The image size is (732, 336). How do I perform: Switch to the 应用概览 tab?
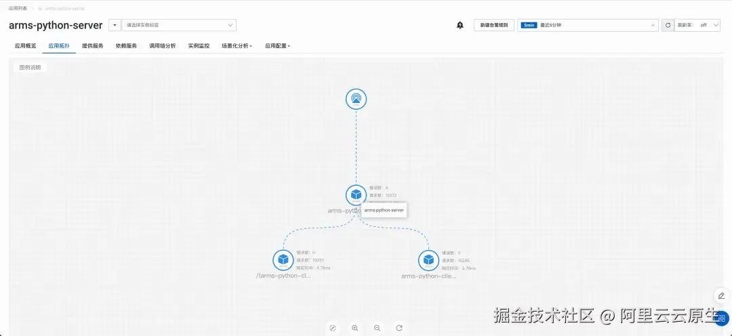[25, 46]
